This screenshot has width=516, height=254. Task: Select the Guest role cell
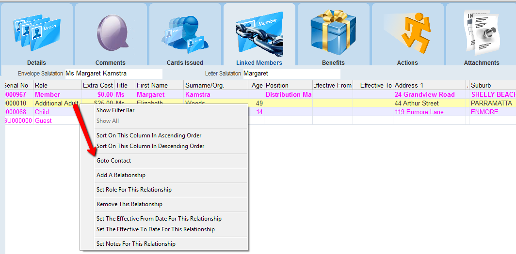[58, 120]
